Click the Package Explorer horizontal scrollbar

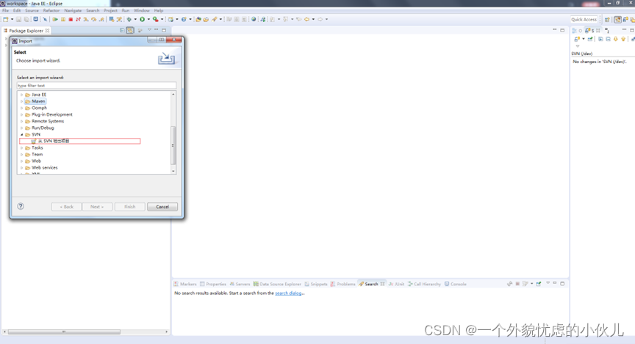(x=64, y=332)
